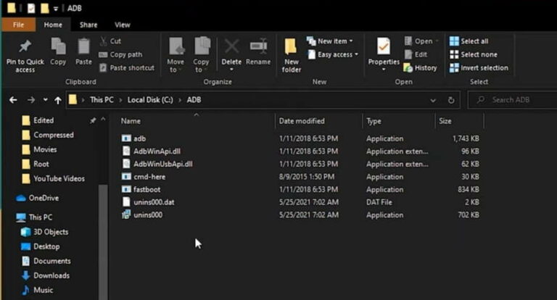This screenshot has height=300, width=557.
Task: Open Downloads in the navigation pane
Action: pos(51,275)
